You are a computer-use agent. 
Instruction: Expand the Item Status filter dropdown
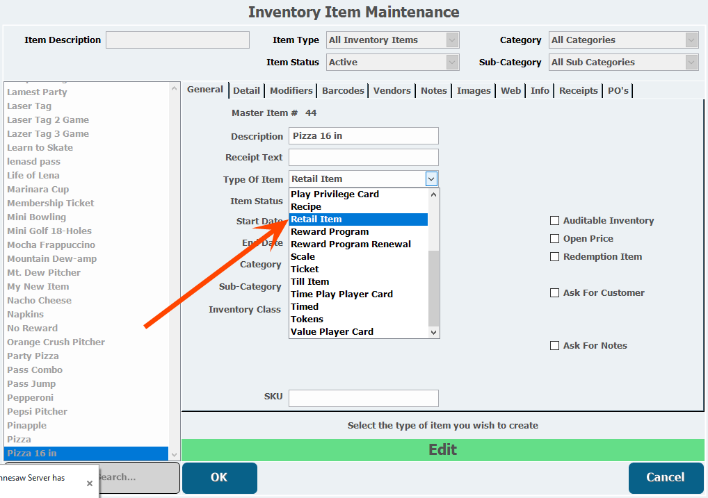point(452,63)
